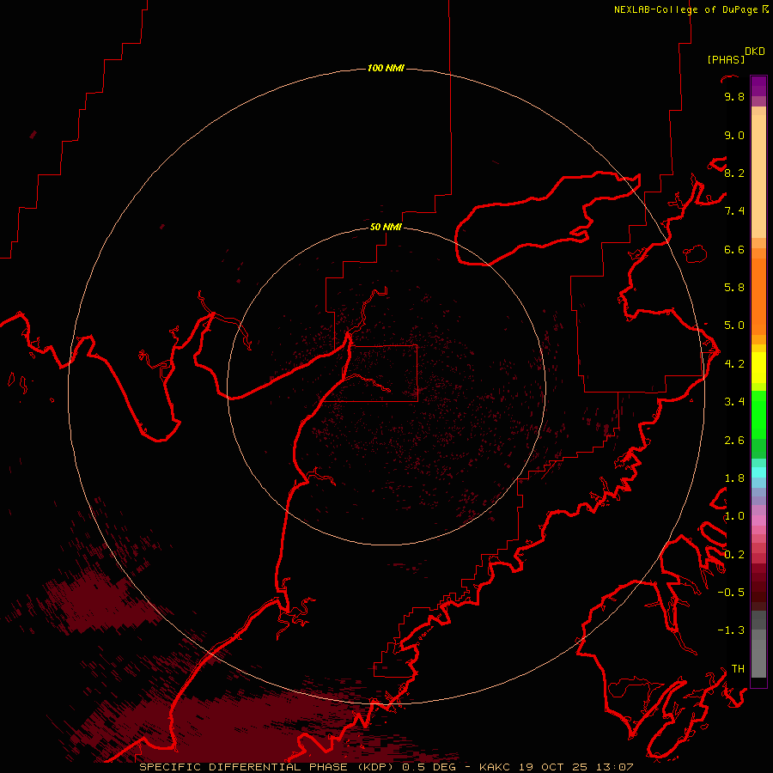
Task: Click the SPECIFIC DIFFERENTIAL PHASE (KDP) caption text
Action: [x=268, y=767]
